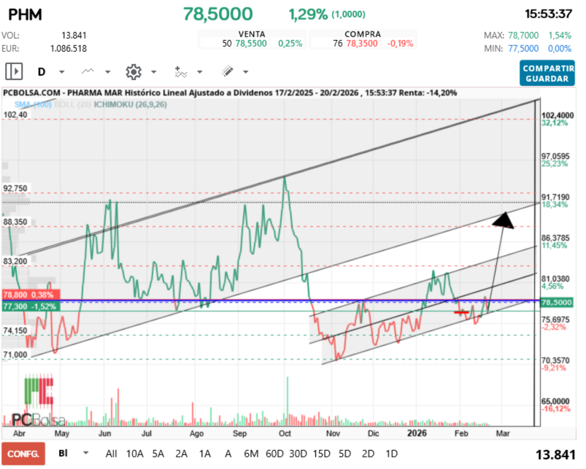
Task: Click the MIN value 77,5000
Action: click(523, 49)
